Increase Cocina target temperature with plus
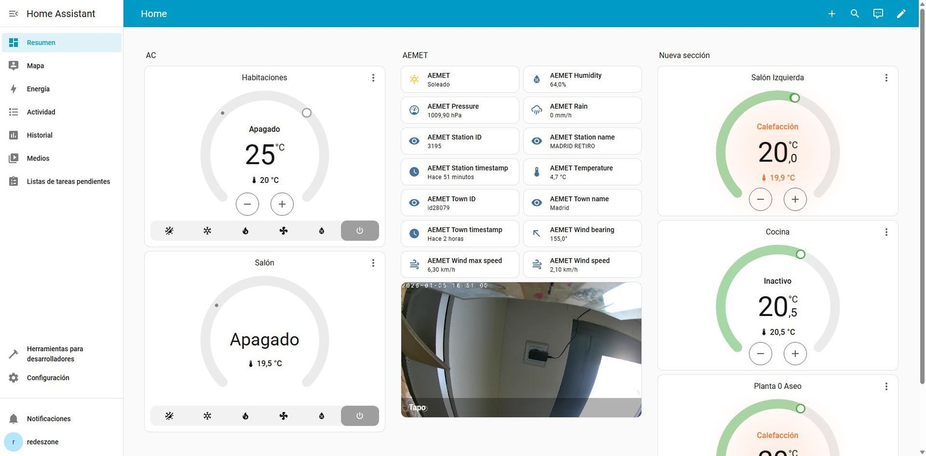This screenshot has width=926, height=456. point(795,354)
